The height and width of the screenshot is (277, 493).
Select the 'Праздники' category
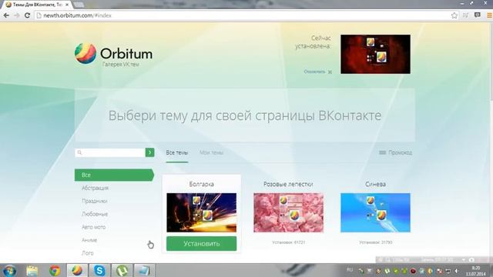(94, 201)
